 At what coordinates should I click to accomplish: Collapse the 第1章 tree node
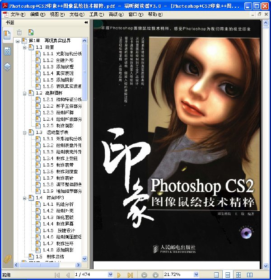tap(18, 41)
